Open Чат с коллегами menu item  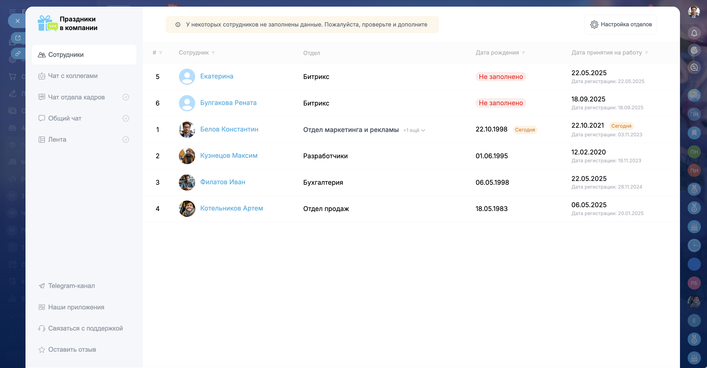tap(73, 76)
